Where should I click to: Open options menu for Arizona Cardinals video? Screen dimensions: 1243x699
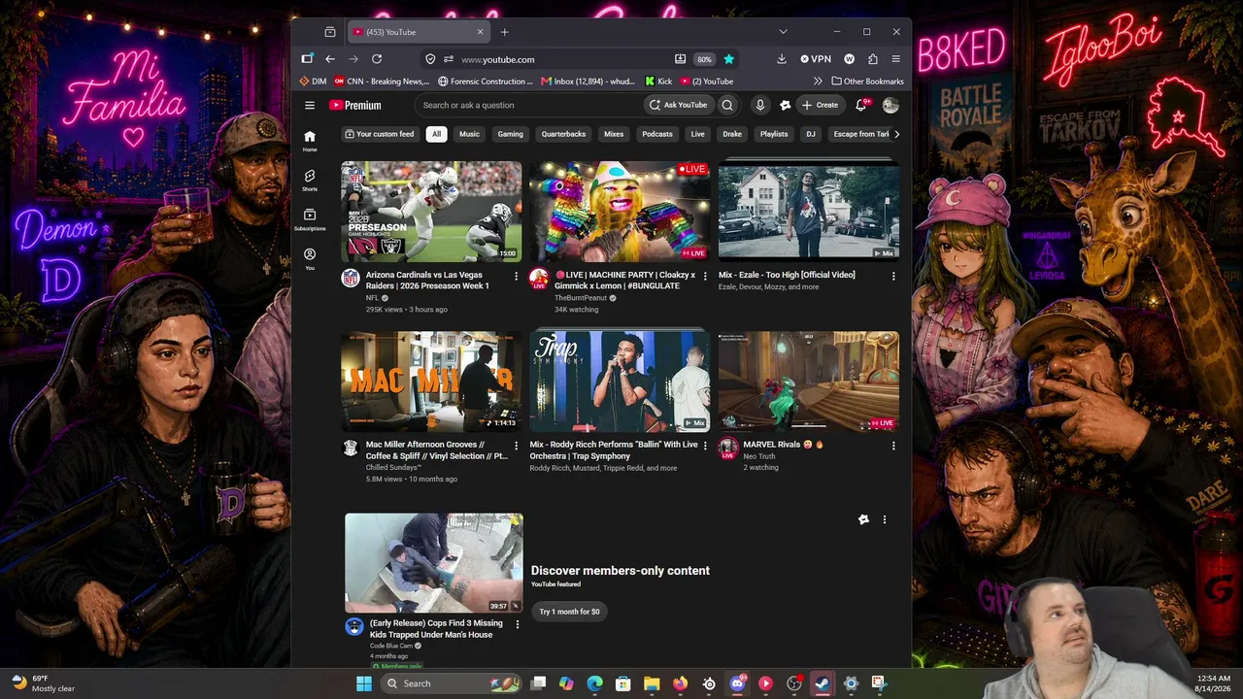(x=516, y=277)
